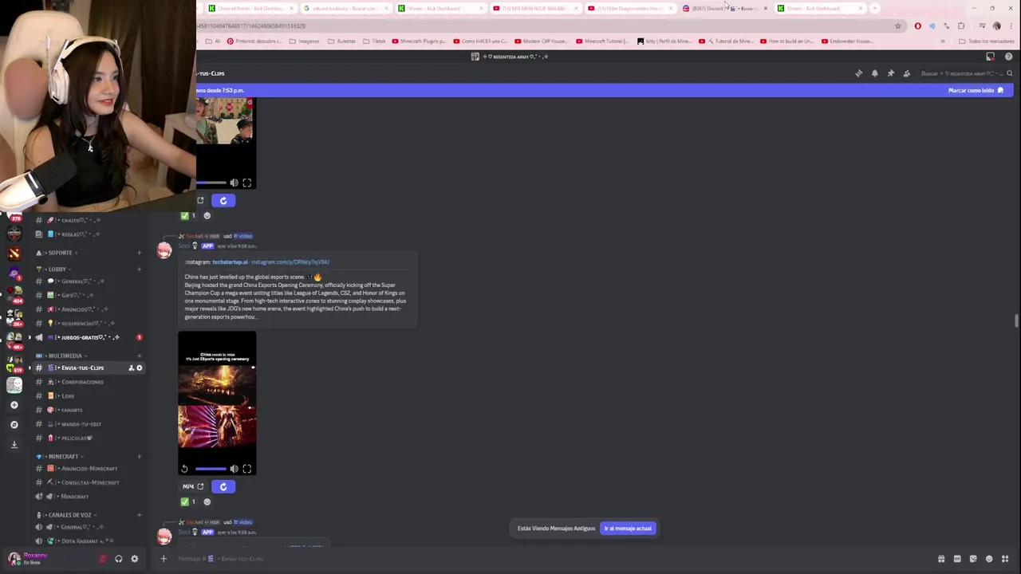Open the Dota 2 server icon

(14, 254)
